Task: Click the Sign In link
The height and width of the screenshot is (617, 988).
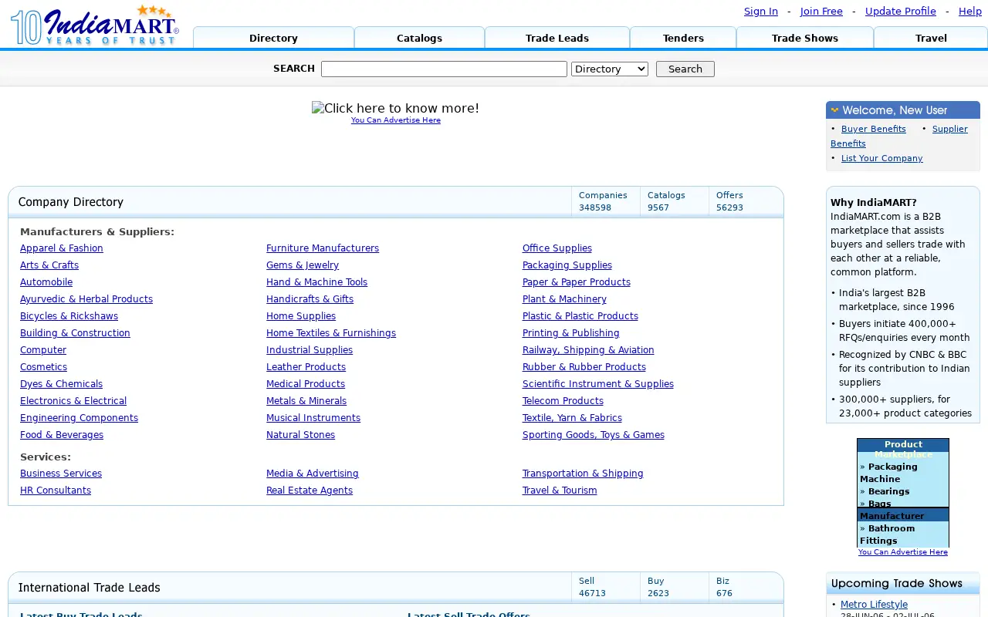Action: [x=761, y=11]
